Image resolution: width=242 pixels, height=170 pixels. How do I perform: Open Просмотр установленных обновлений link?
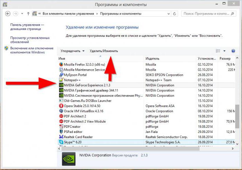[30, 40]
